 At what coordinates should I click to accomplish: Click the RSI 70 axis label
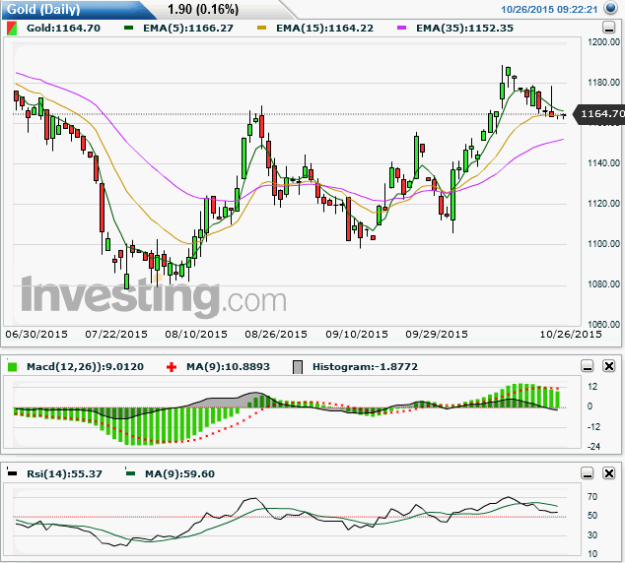[592, 496]
